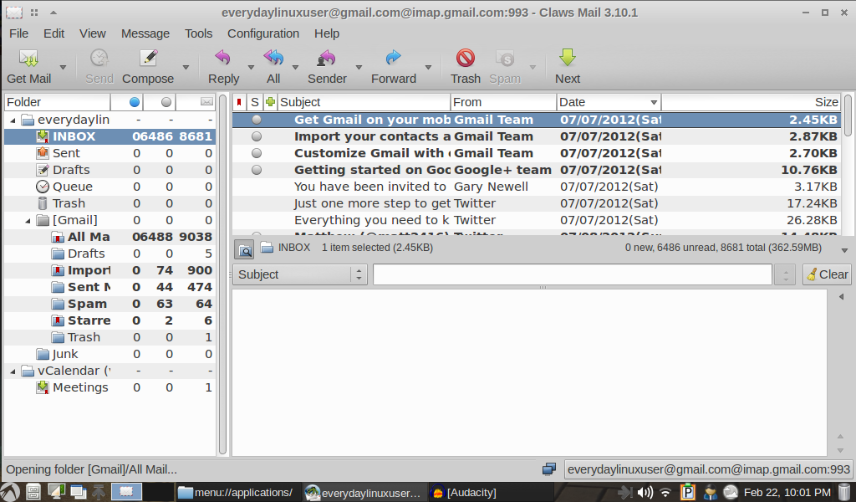Clear the quick search field
This screenshot has height=502, width=856.
click(827, 274)
